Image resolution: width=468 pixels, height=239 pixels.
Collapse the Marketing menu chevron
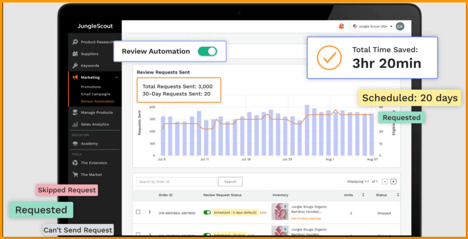click(117, 77)
